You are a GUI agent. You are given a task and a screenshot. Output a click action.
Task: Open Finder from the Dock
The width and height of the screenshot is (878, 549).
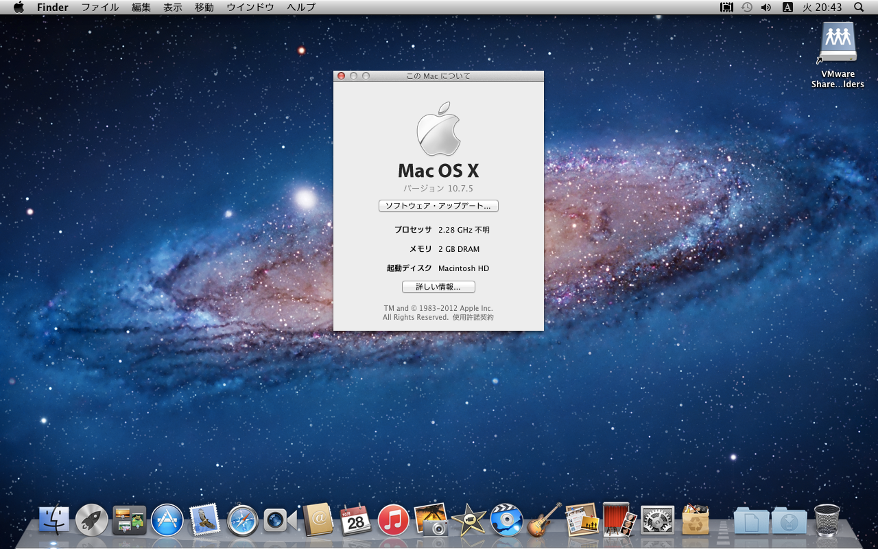tap(54, 521)
